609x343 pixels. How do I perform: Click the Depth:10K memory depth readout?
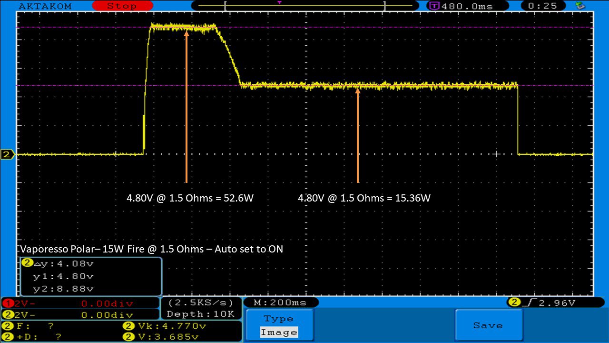coord(200,314)
